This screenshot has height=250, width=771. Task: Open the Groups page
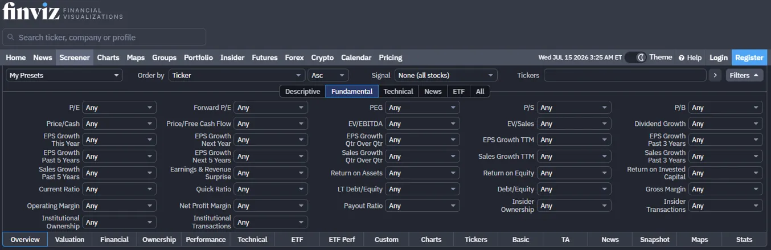tap(164, 58)
